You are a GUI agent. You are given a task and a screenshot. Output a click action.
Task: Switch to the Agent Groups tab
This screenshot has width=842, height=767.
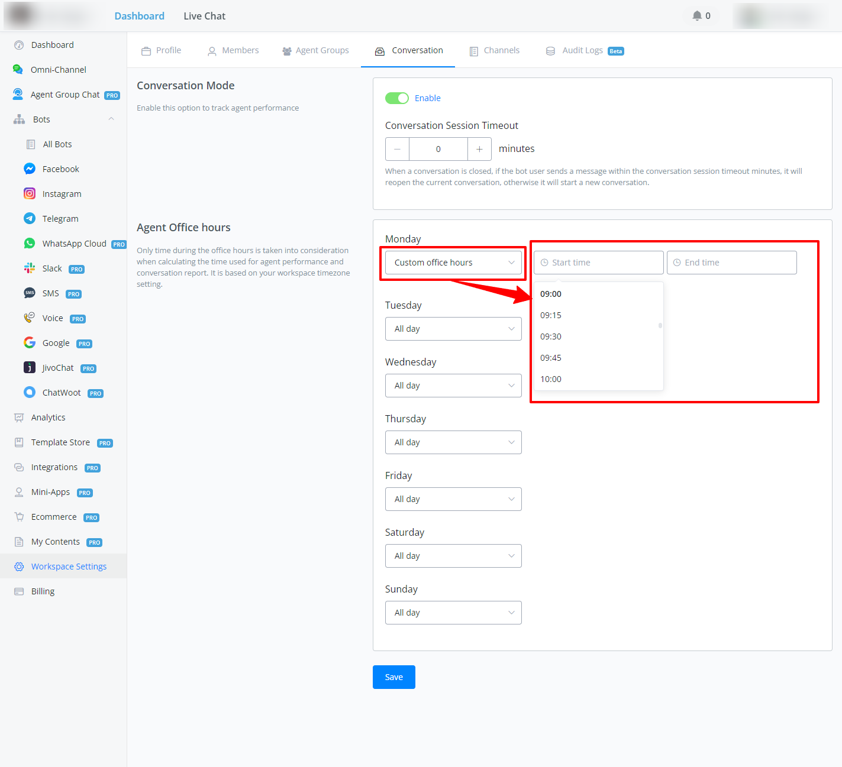point(315,50)
